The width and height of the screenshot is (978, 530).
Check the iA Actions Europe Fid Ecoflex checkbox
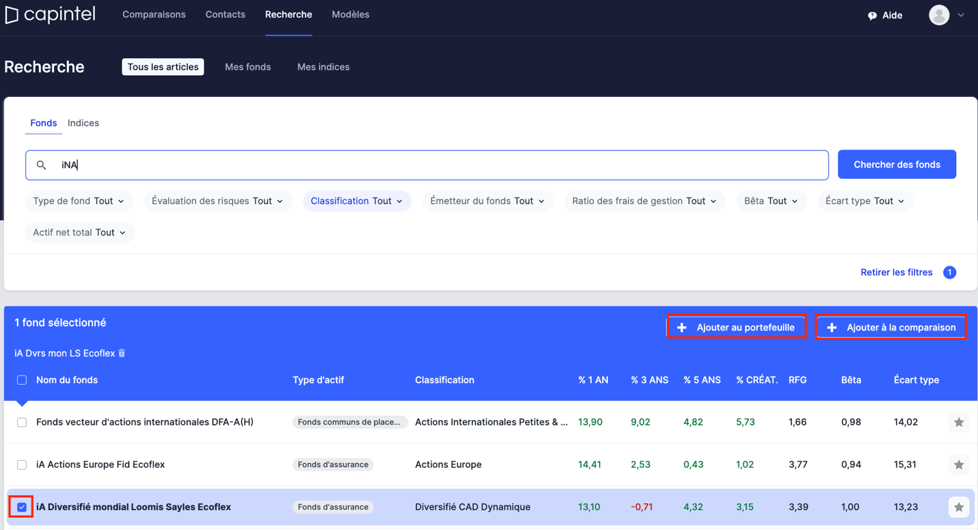[22, 465]
